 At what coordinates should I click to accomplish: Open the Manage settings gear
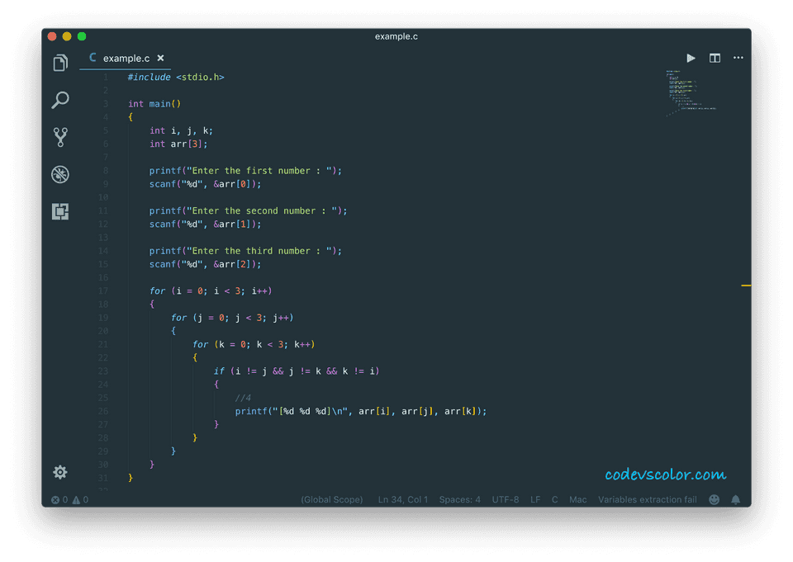pyautogui.click(x=59, y=472)
